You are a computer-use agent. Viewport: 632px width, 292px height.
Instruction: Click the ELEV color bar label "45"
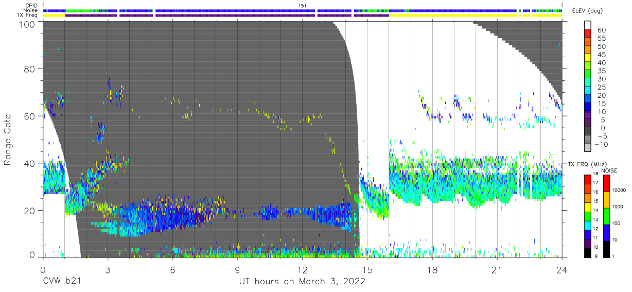602,55
